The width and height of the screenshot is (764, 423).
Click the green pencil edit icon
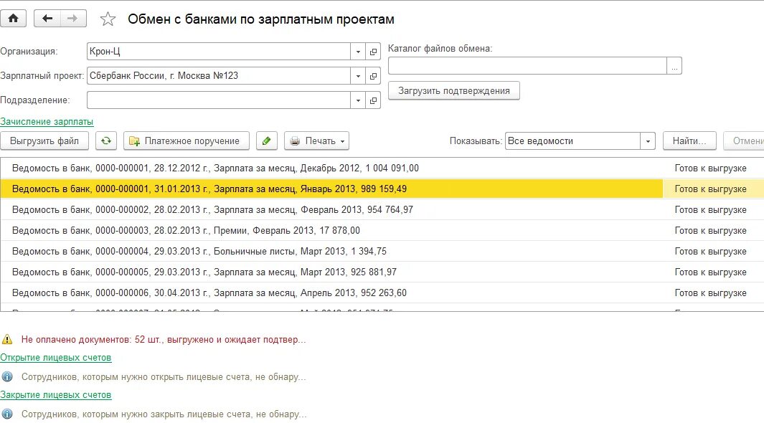267,141
